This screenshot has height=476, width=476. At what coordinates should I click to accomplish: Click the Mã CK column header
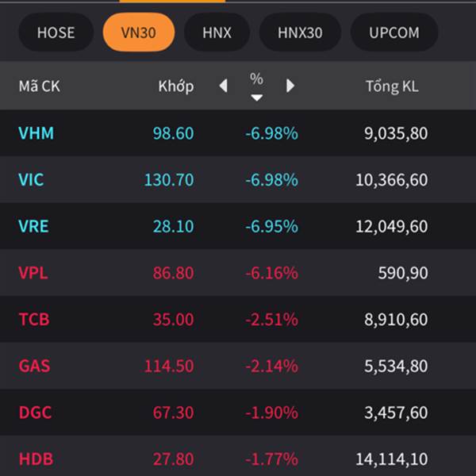coord(40,86)
